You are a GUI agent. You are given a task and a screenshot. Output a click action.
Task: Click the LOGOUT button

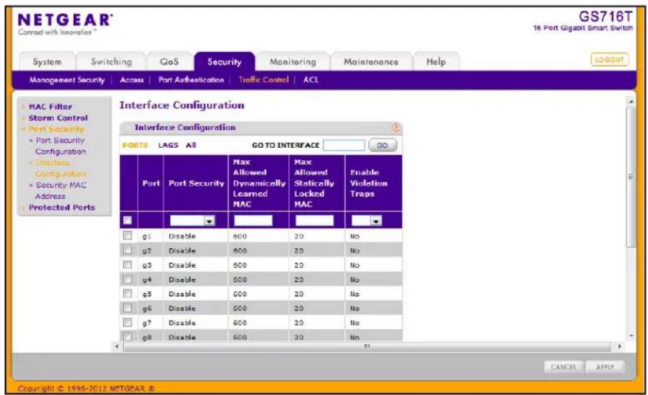610,60
